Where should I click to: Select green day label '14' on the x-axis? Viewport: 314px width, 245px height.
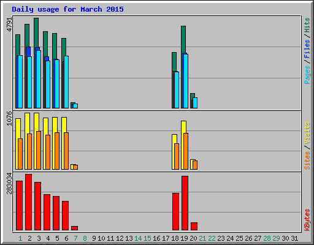[x=138, y=238]
